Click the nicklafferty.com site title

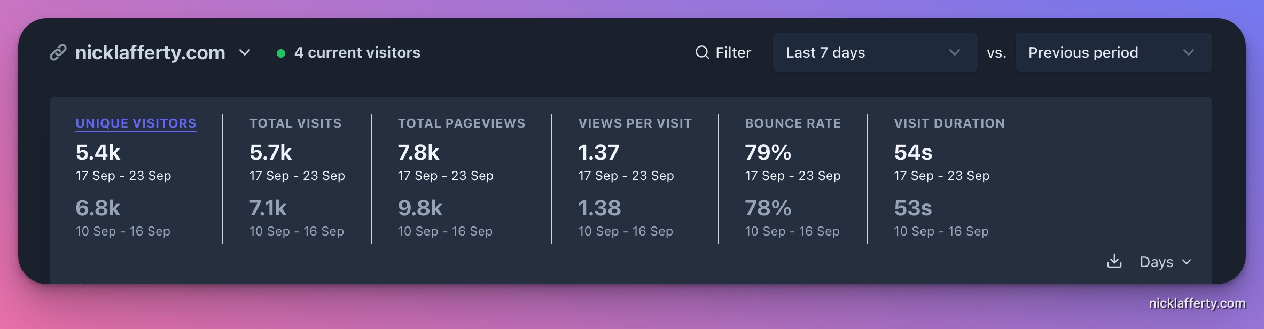[x=150, y=52]
